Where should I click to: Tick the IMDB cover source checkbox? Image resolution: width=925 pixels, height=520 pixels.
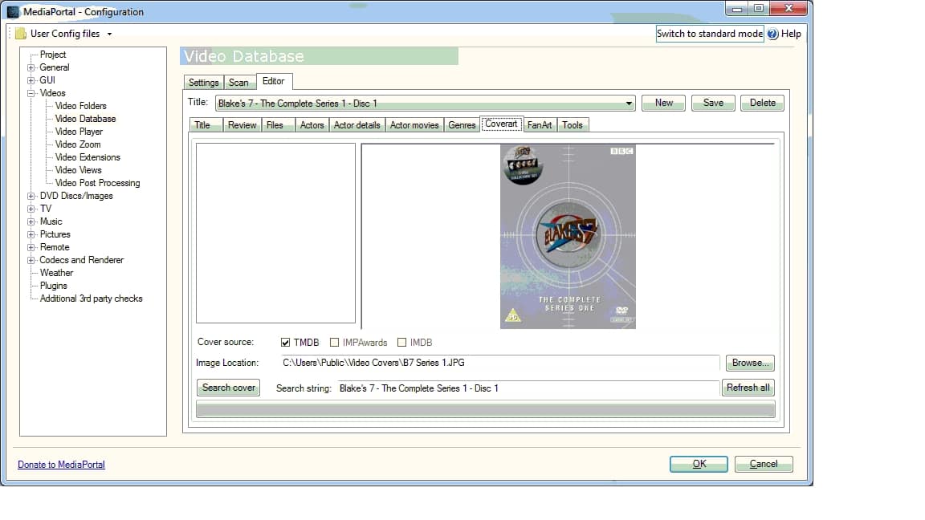click(x=401, y=343)
